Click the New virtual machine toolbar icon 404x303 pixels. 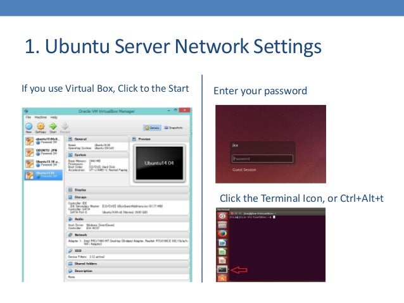tap(29, 127)
